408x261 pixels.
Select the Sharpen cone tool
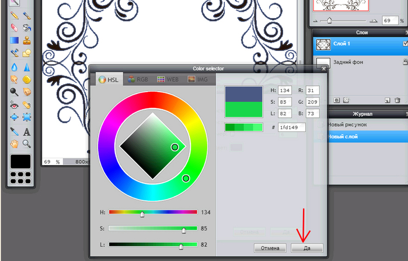(x=26, y=67)
